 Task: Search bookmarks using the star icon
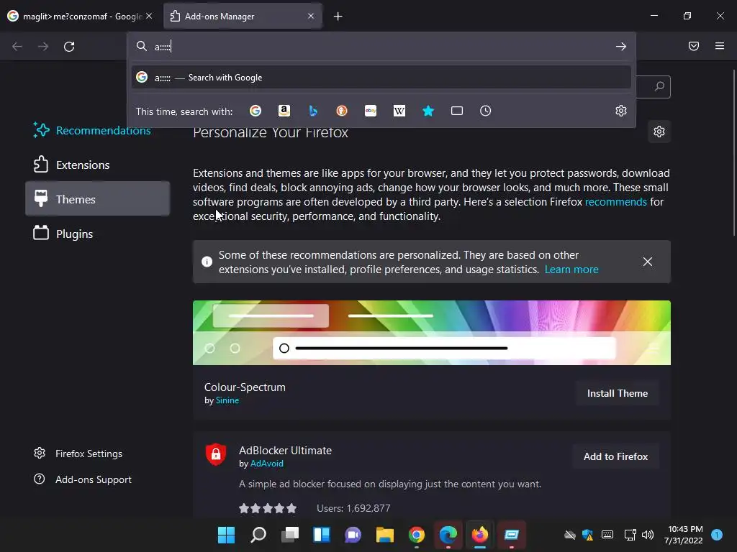tap(428, 111)
